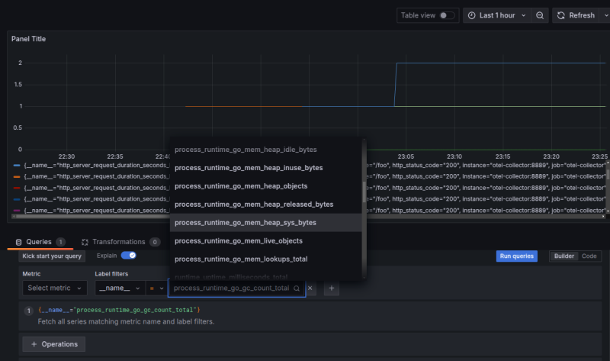
Task: Click the label value input field
Action: (x=231, y=288)
